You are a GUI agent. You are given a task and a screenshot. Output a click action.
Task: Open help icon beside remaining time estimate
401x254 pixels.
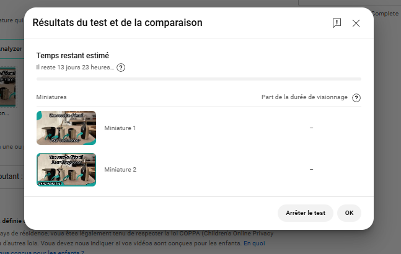coord(121,68)
